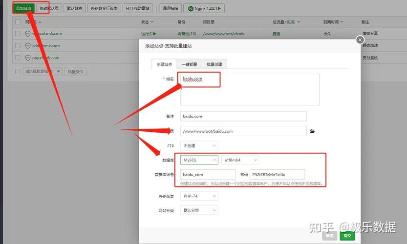Open 请选择批量操作 dropdown
This screenshot has width=407, height=244.
click(x=43, y=72)
